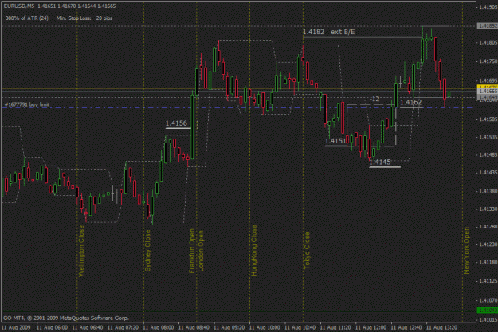This screenshot has width=498, height=332.
Task: Click '11 Aug 10:40' on the time axis
Action: point(300,327)
